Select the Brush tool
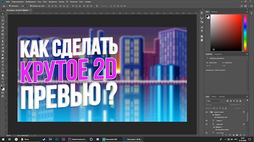254x142 pixels. coord(3,38)
